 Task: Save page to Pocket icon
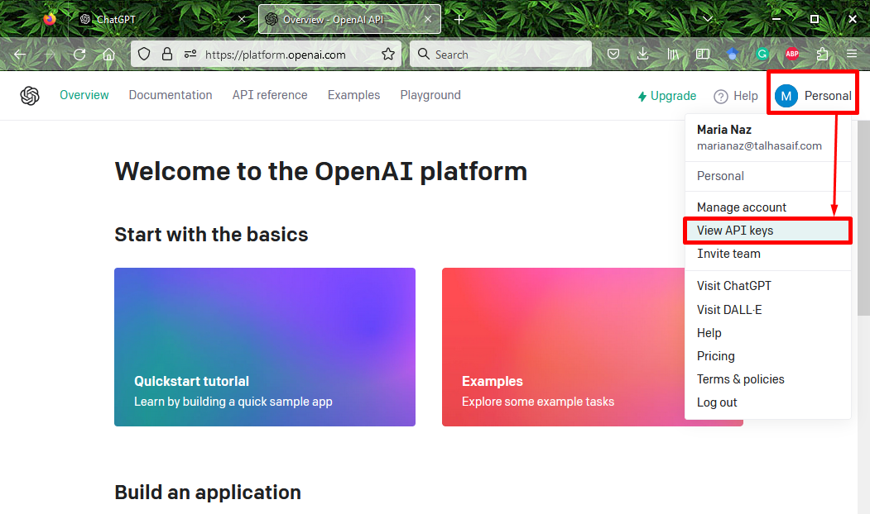coord(613,55)
